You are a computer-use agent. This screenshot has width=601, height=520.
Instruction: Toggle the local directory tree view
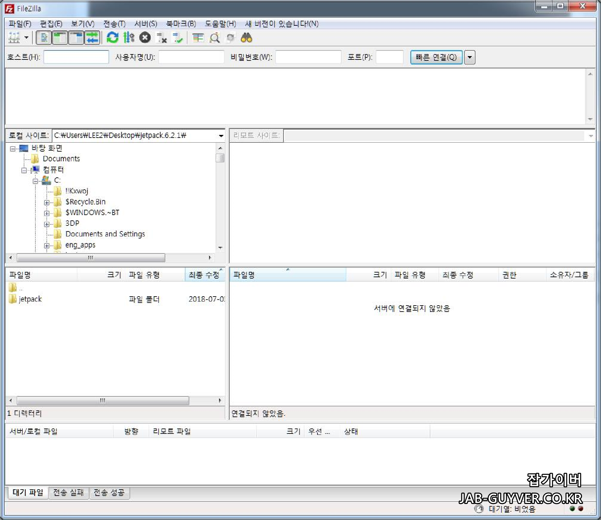pos(60,38)
